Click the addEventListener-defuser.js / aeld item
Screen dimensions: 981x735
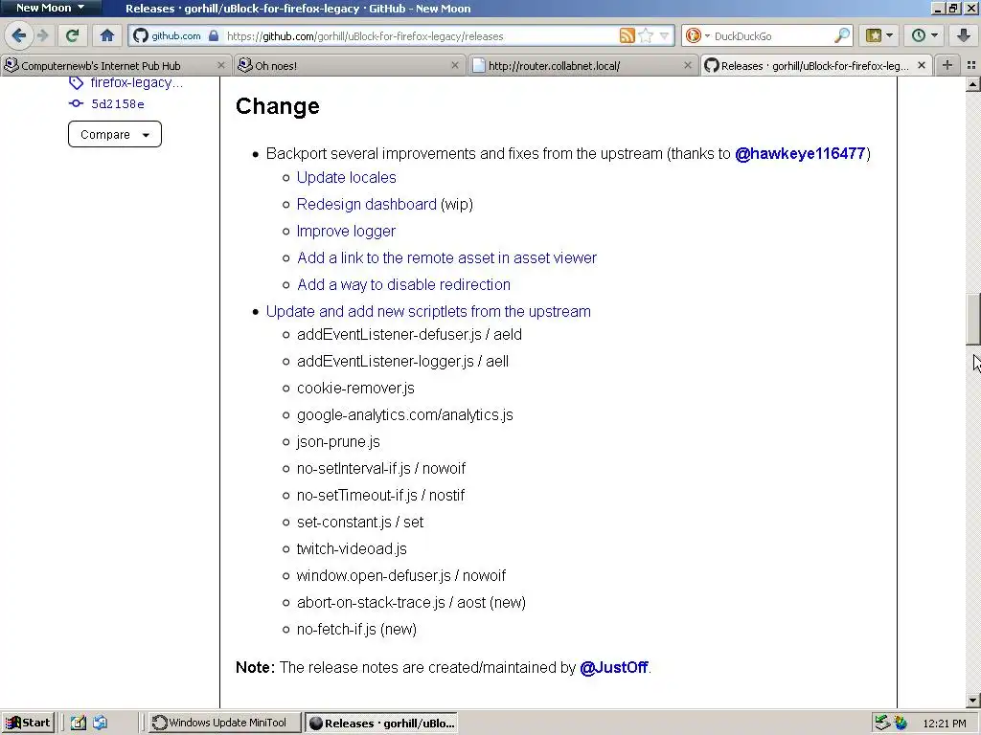click(x=409, y=334)
